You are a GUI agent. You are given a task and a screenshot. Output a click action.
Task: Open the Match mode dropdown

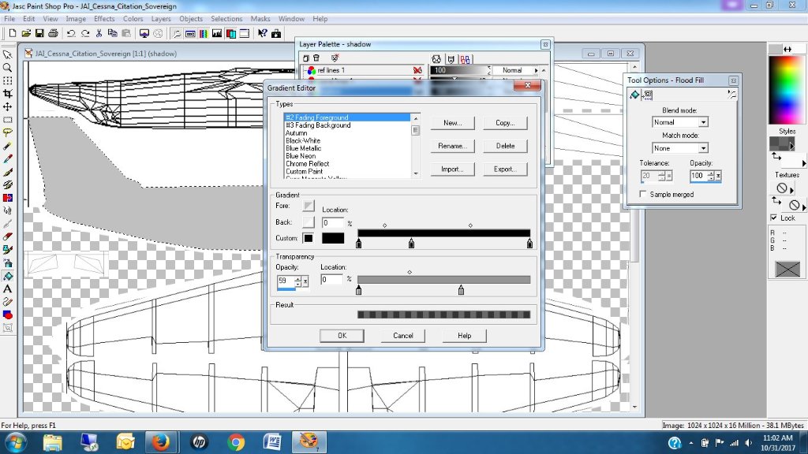pyautogui.click(x=702, y=148)
